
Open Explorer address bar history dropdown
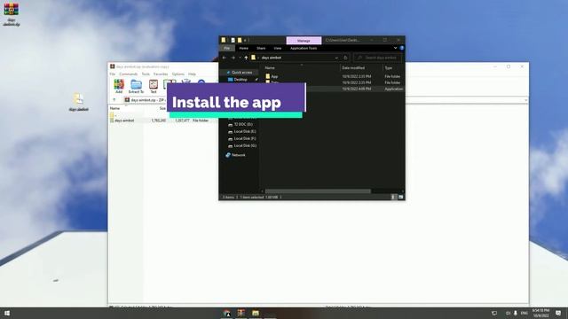336,58
